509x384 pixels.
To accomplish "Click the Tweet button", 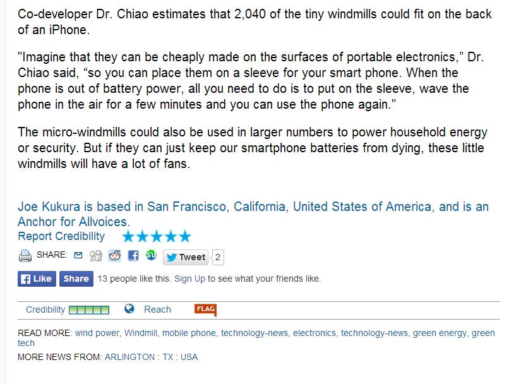I will (186, 257).
